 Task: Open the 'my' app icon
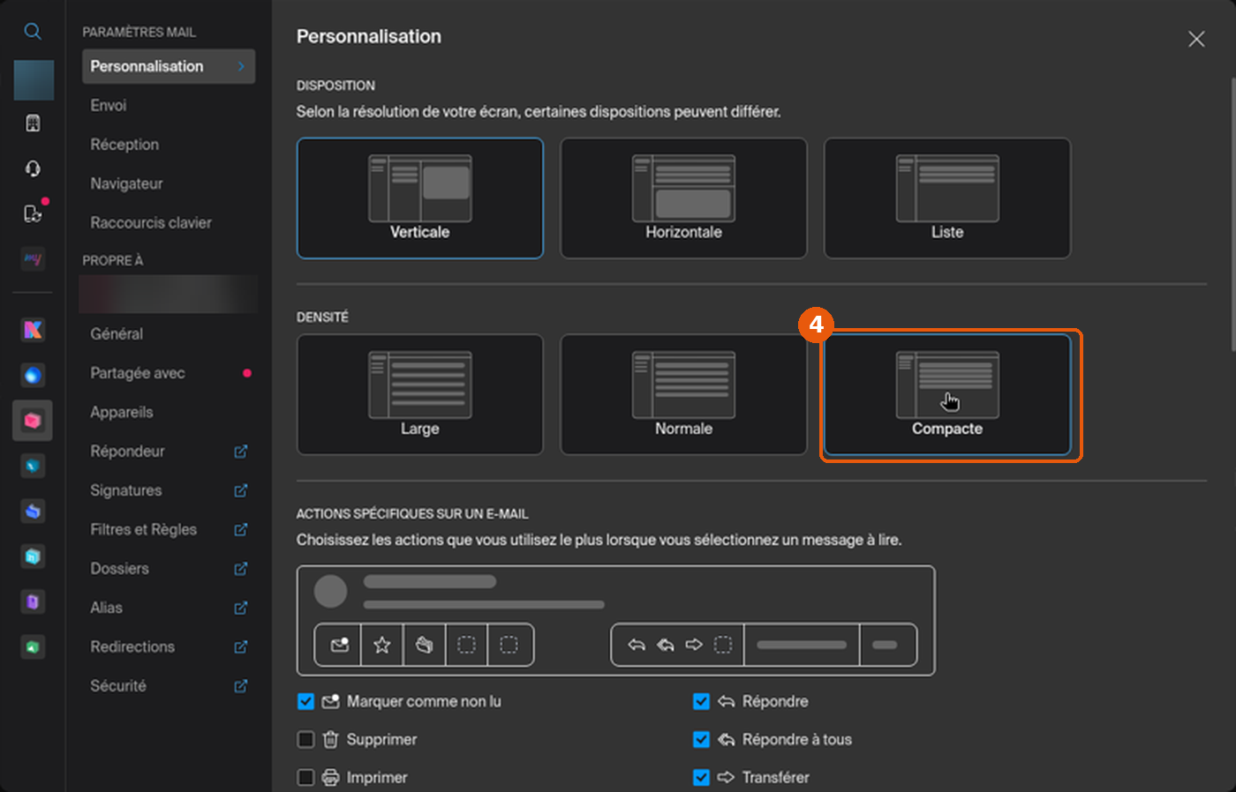click(33, 258)
